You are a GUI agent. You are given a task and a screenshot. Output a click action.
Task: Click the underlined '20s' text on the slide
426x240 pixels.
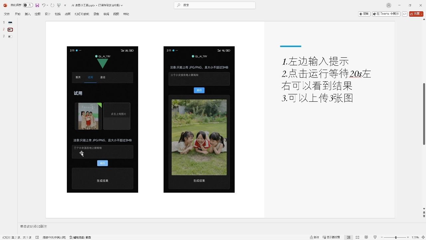[x=356, y=74]
